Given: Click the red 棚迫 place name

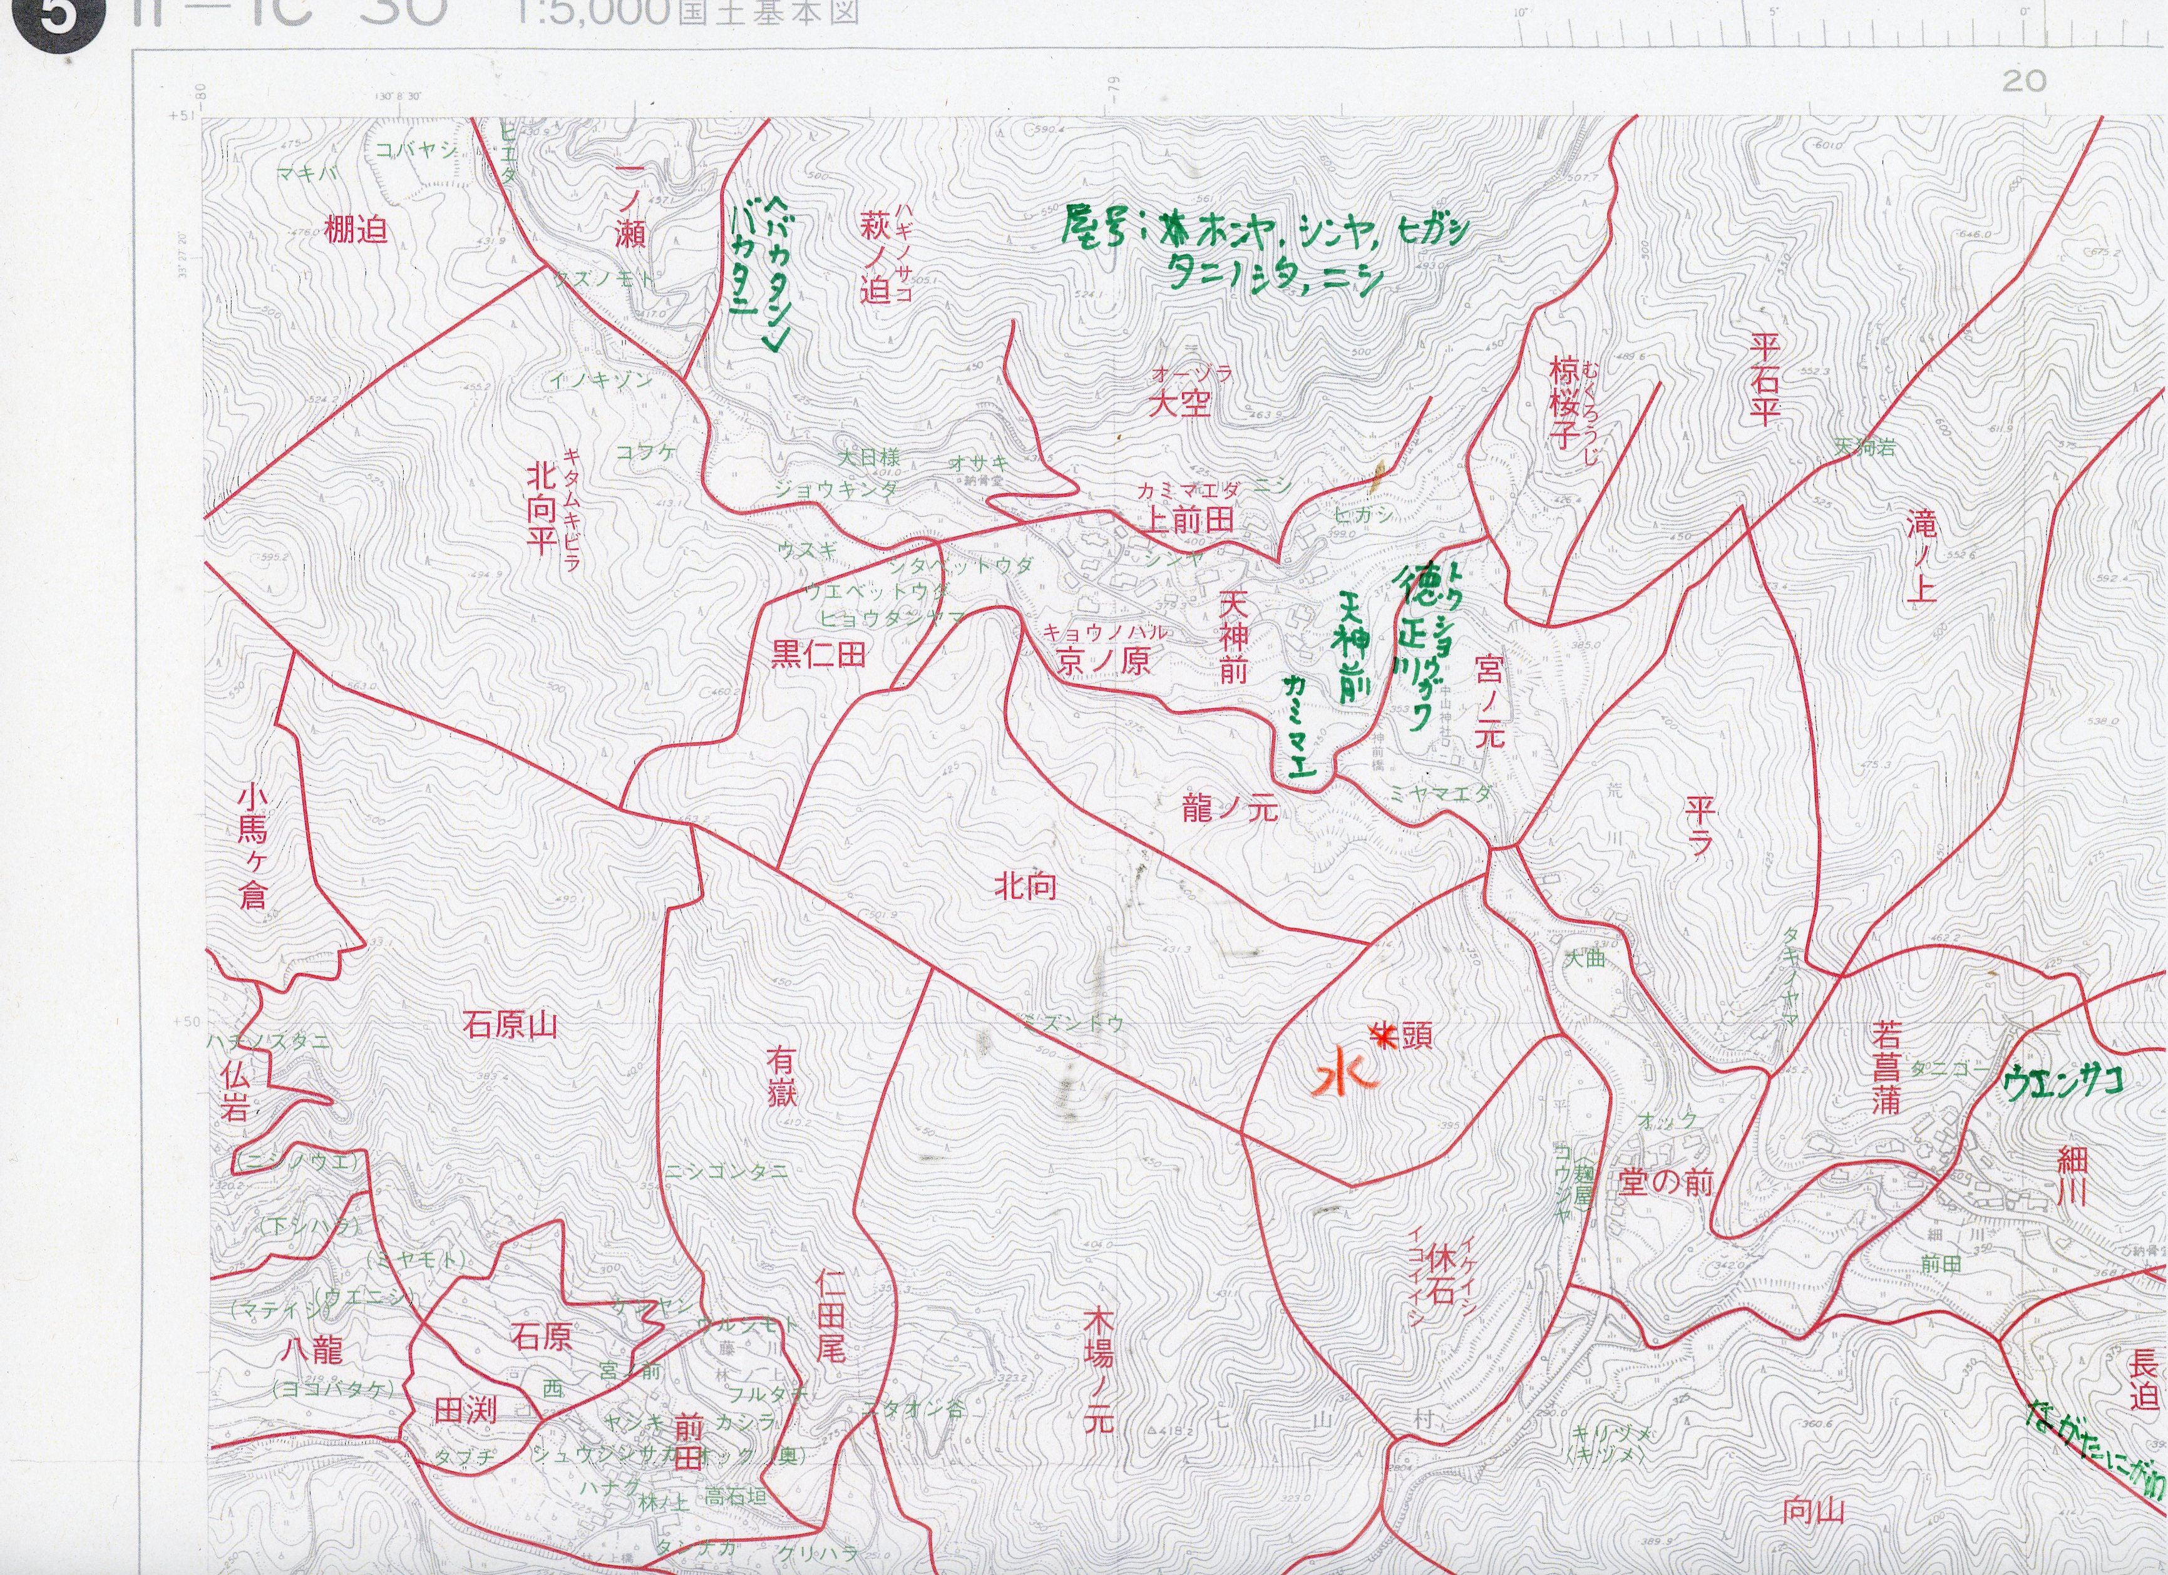Looking at the screenshot, I should coord(356,230).
